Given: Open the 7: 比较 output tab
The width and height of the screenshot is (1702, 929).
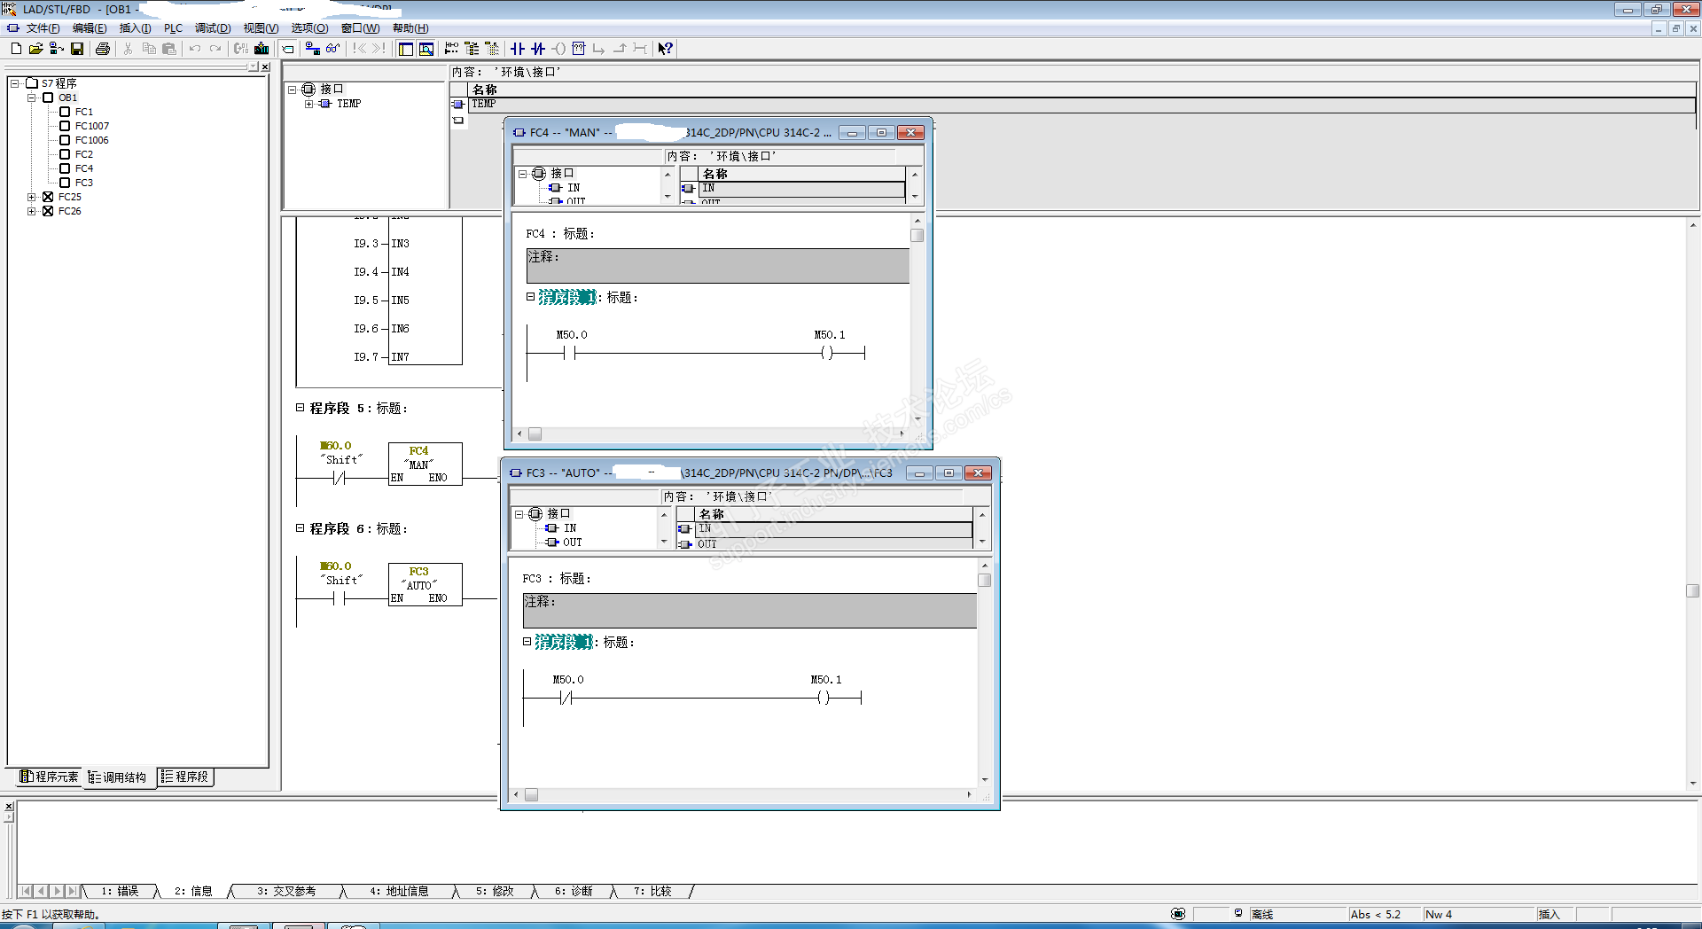Looking at the screenshot, I should (652, 891).
